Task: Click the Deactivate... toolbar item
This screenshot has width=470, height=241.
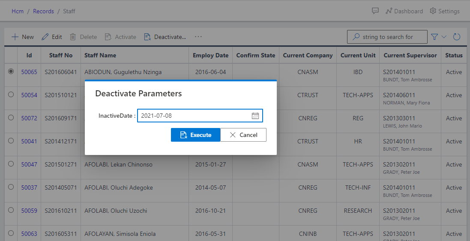Action: [x=165, y=37]
